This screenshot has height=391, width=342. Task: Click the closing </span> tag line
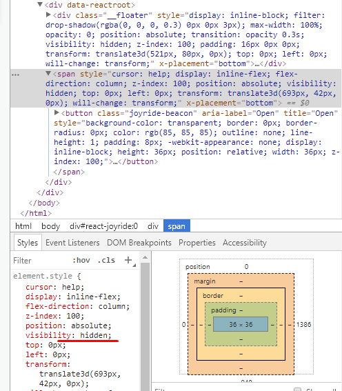(x=69, y=172)
